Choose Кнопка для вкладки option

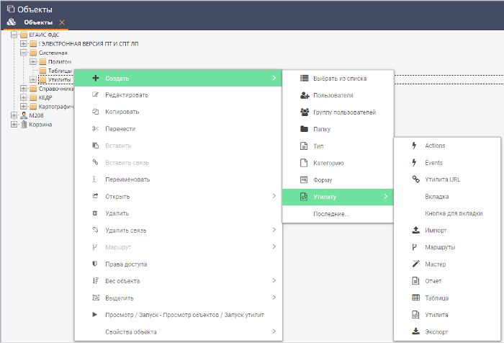(453, 213)
